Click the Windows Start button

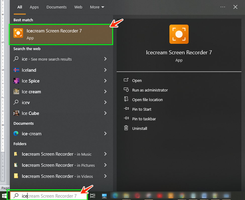(x=4, y=196)
